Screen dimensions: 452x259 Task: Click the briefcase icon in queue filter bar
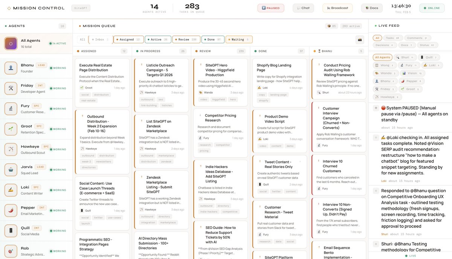(360, 39)
